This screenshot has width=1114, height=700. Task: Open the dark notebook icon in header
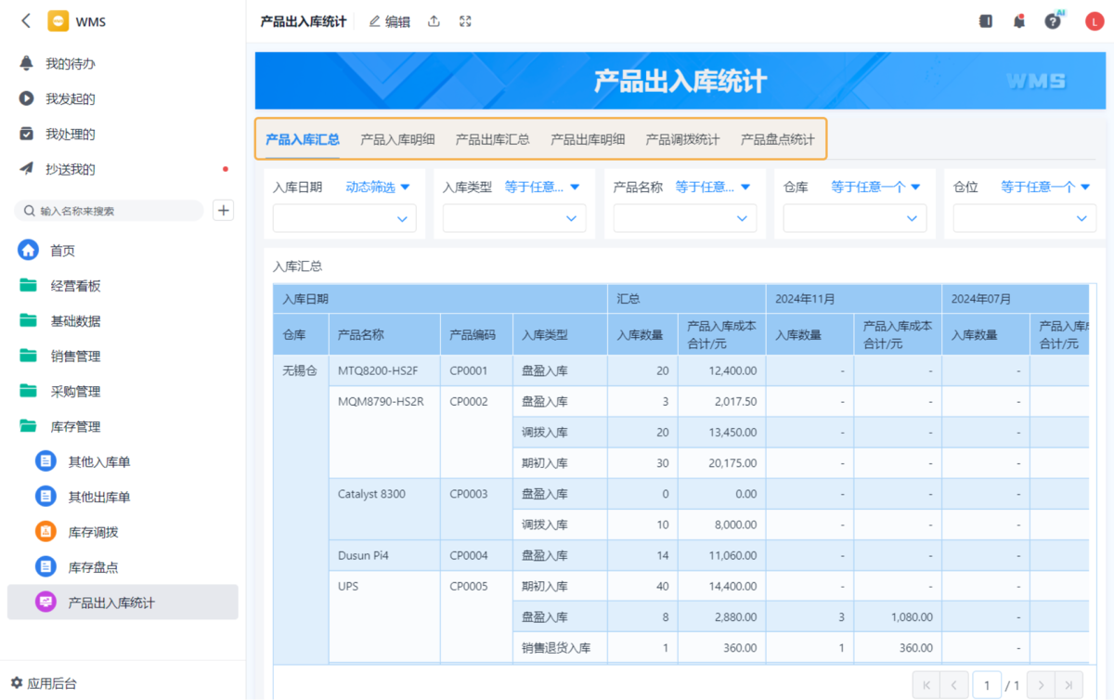coord(985,21)
